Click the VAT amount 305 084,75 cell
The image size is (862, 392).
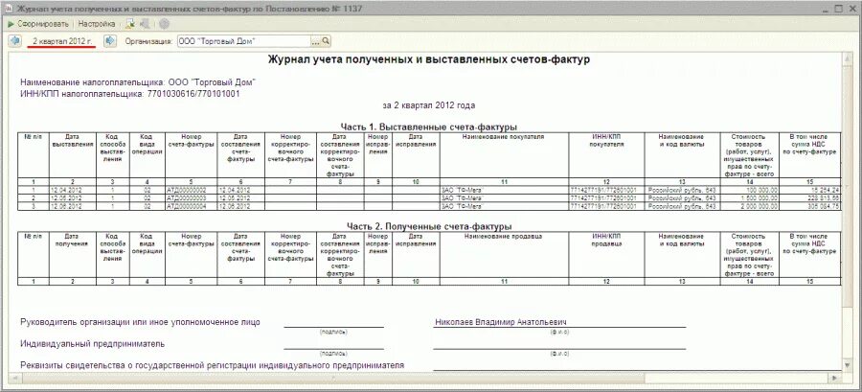[x=809, y=206]
